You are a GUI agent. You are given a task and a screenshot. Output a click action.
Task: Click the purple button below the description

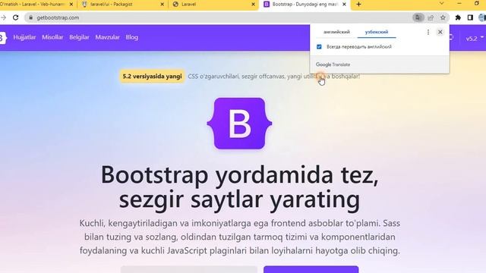click(311, 270)
